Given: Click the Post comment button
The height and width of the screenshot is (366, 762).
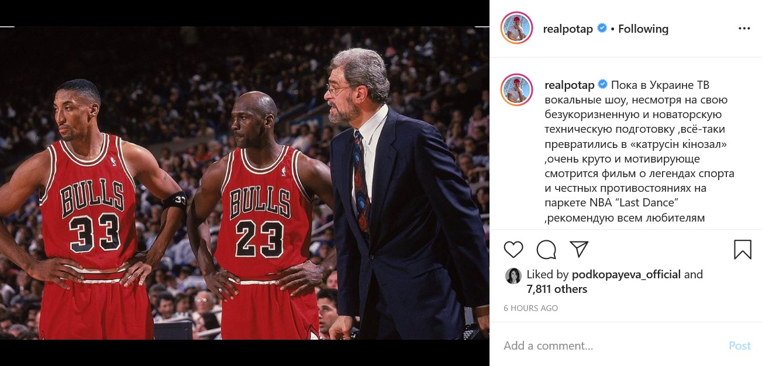Looking at the screenshot, I should click(740, 346).
